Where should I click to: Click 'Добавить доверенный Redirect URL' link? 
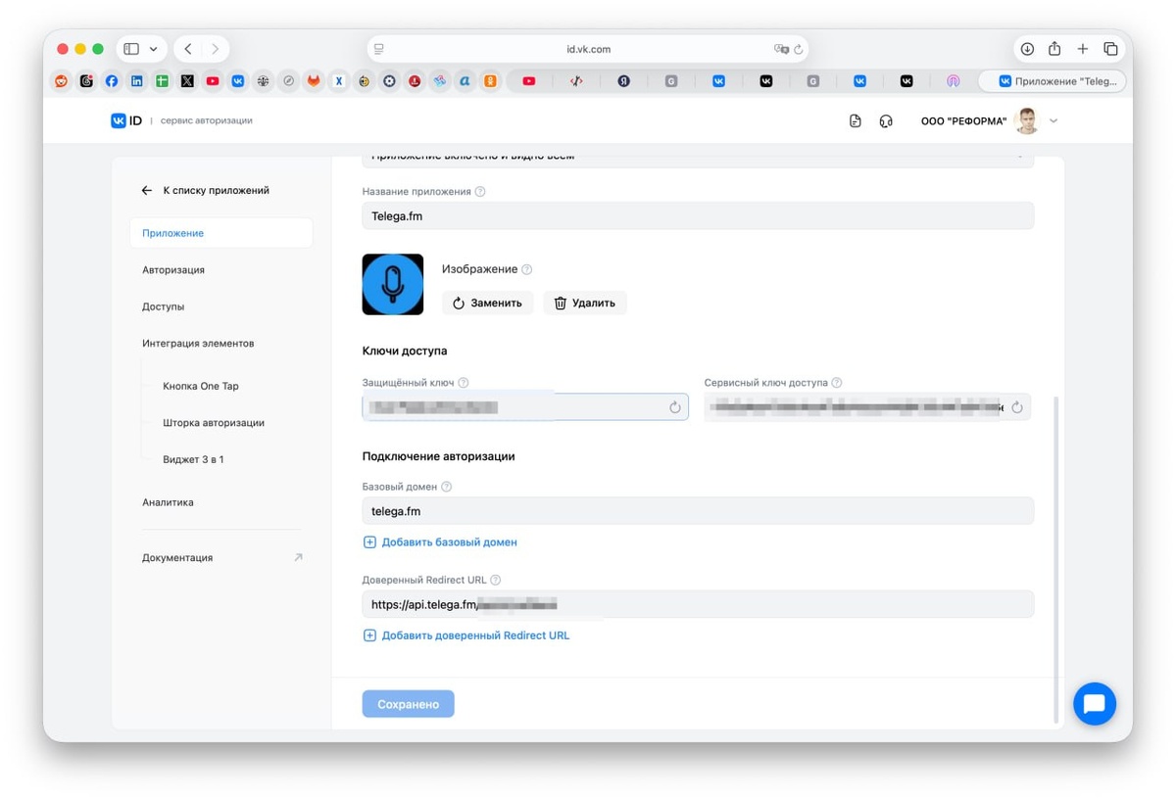point(466,635)
